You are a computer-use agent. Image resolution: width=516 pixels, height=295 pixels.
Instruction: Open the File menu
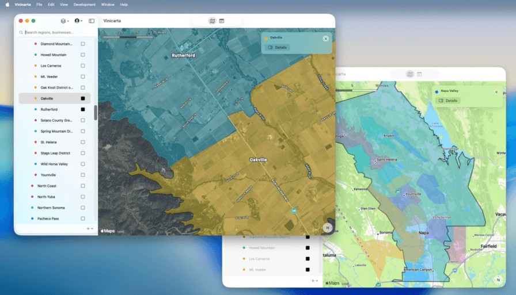click(x=39, y=5)
